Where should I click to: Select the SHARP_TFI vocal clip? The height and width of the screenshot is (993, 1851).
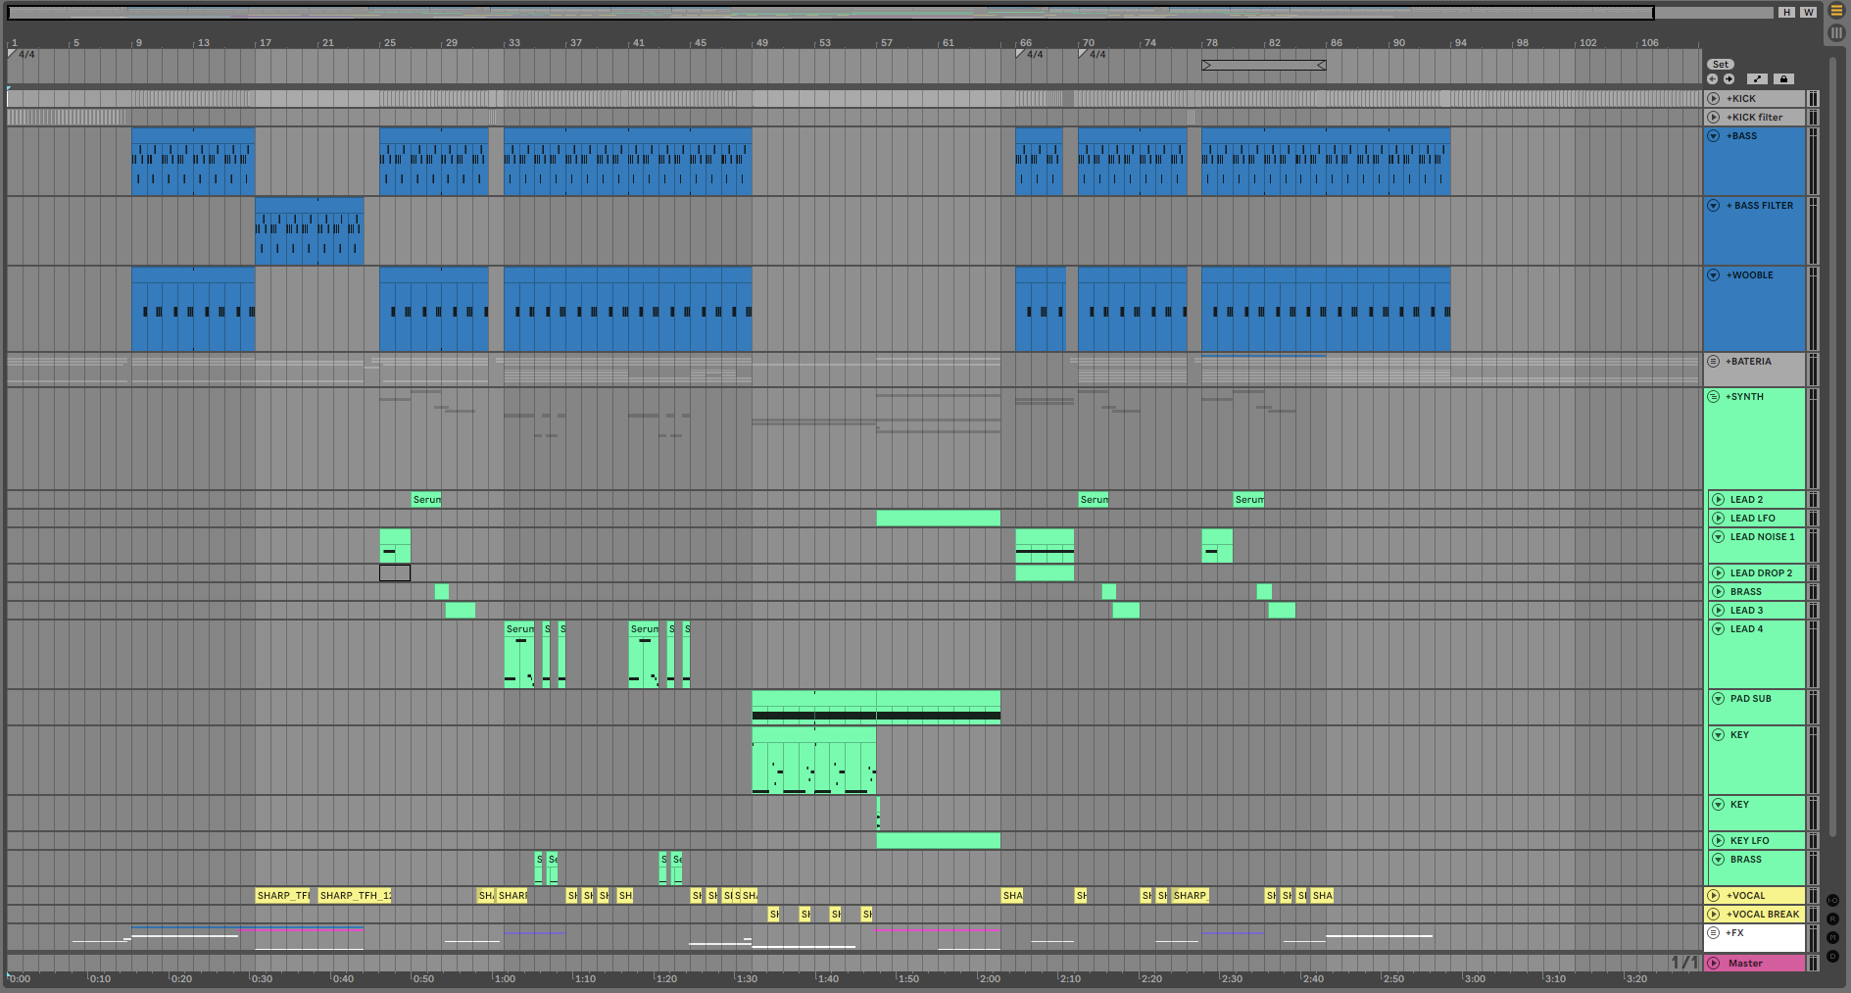click(x=283, y=896)
